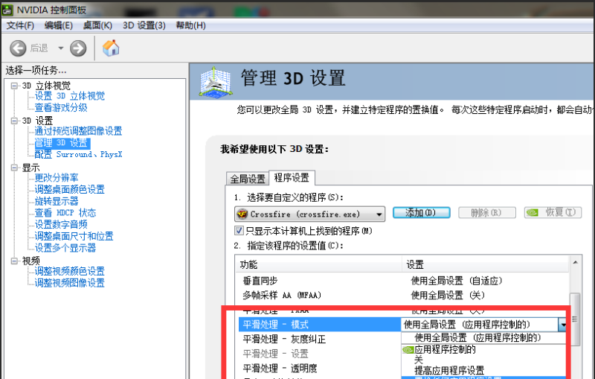Click the 删除(R) button
Viewport: 595px width, 379px height.
(487, 212)
